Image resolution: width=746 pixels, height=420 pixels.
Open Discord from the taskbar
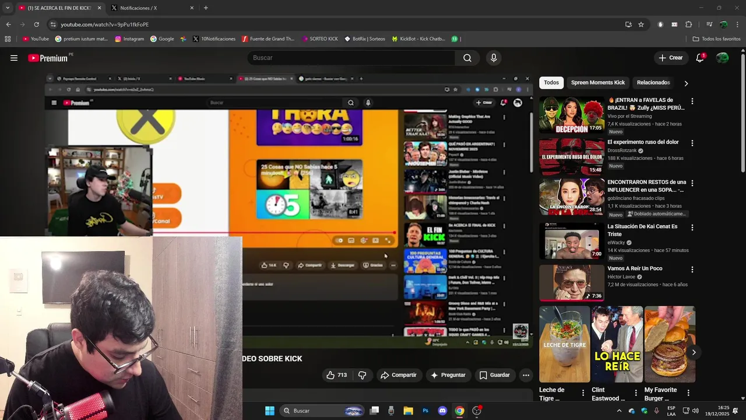pos(442,411)
